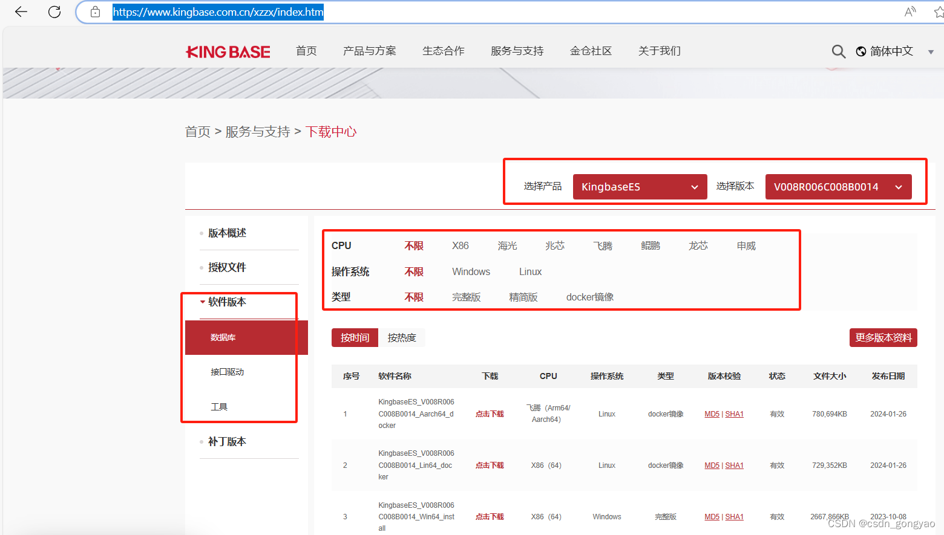
Task: Open the 金仓社区 navigation menu
Action: tap(591, 51)
